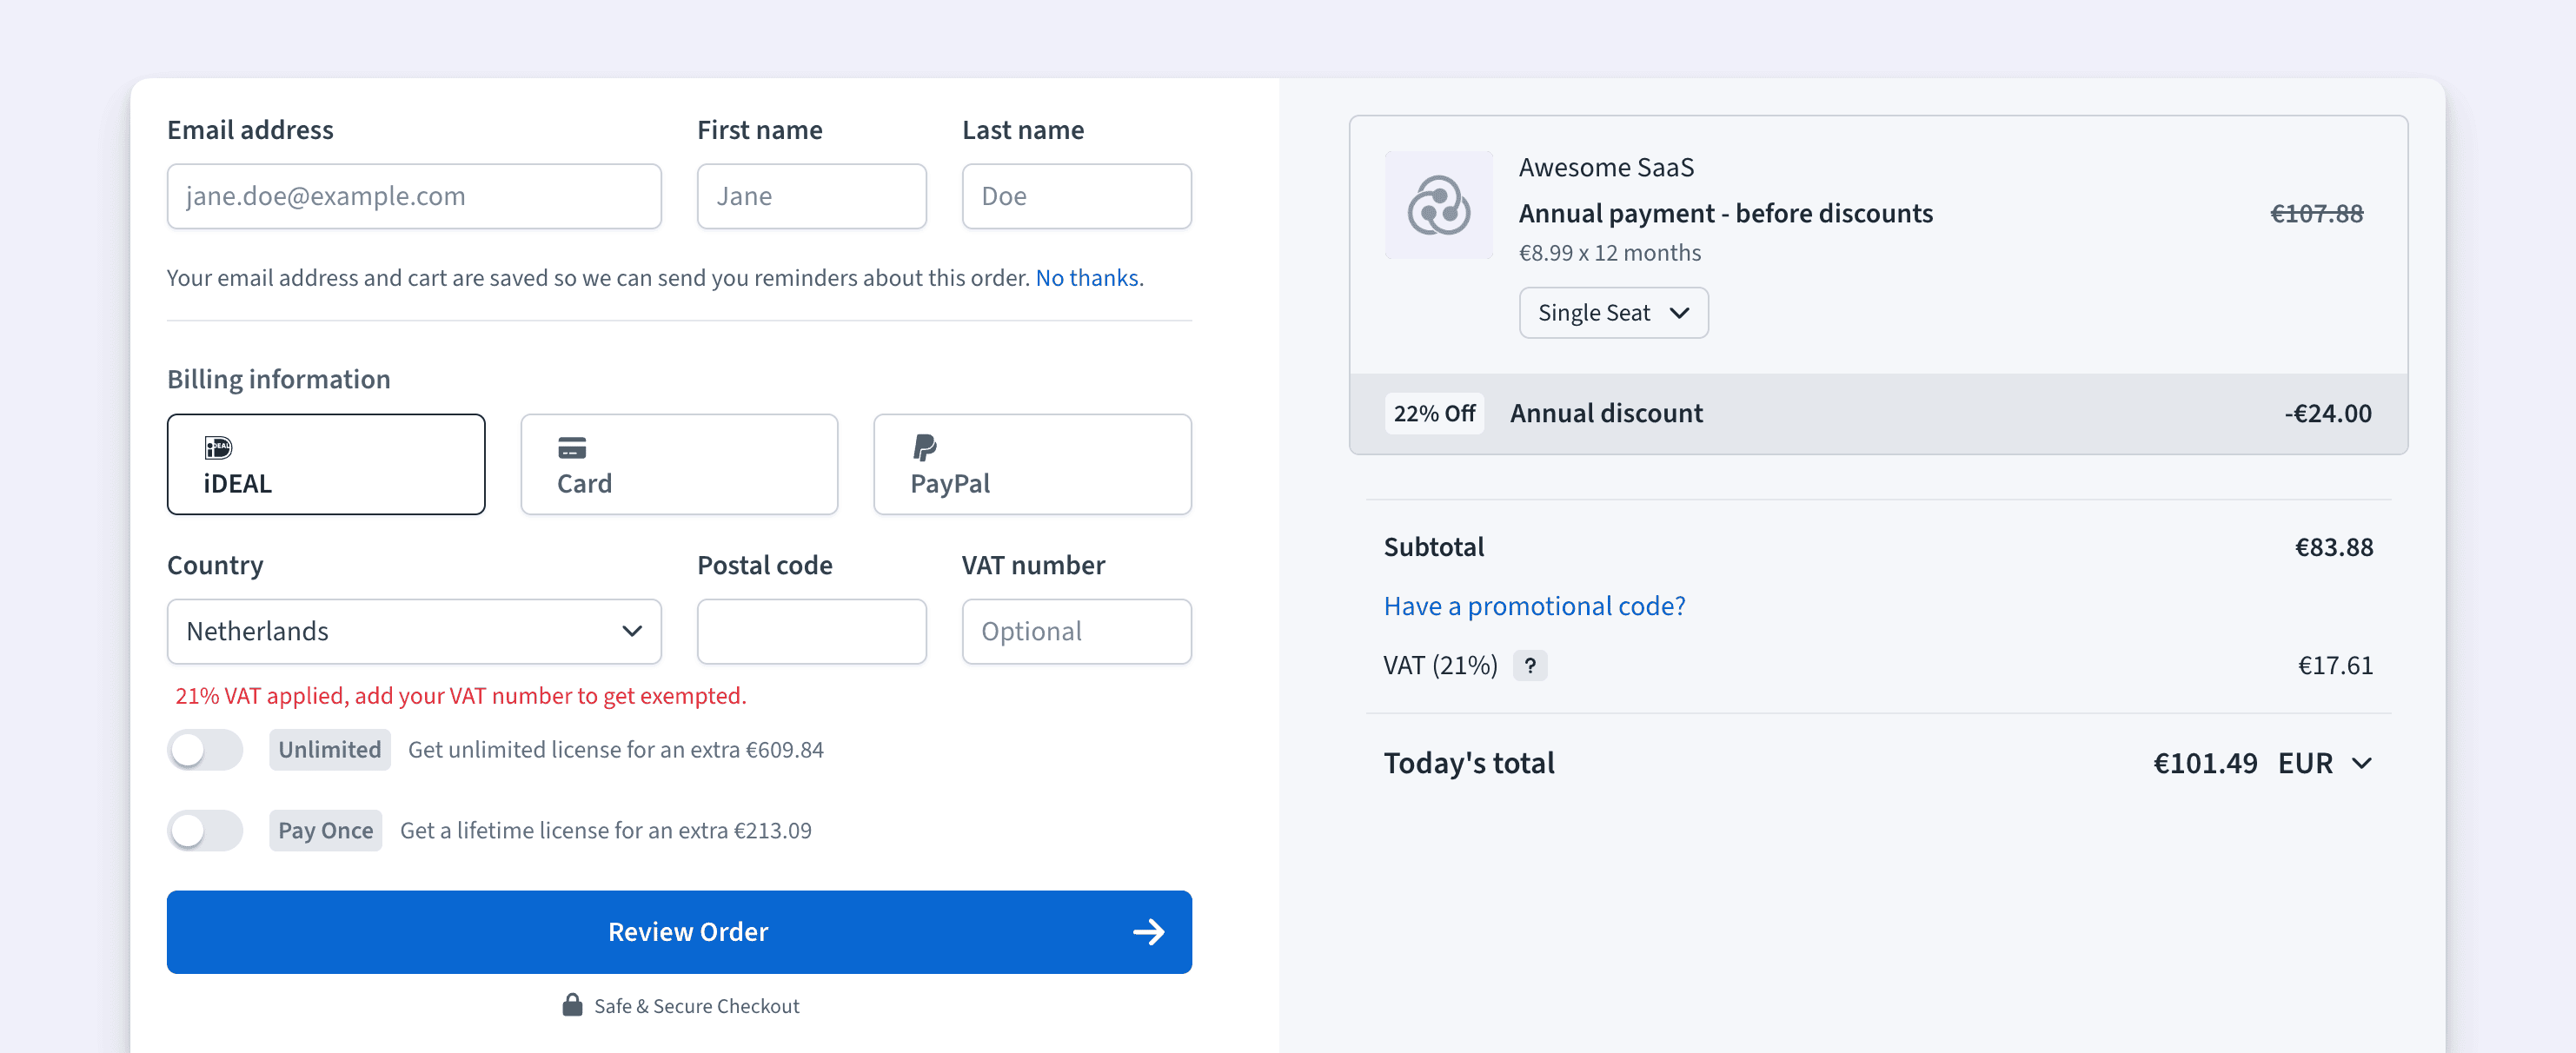Click the credit card icon

coord(572,447)
